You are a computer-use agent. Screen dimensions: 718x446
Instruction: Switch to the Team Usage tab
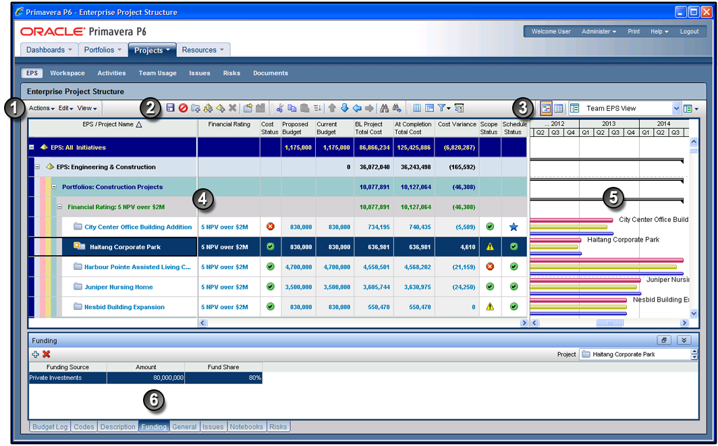(x=157, y=73)
